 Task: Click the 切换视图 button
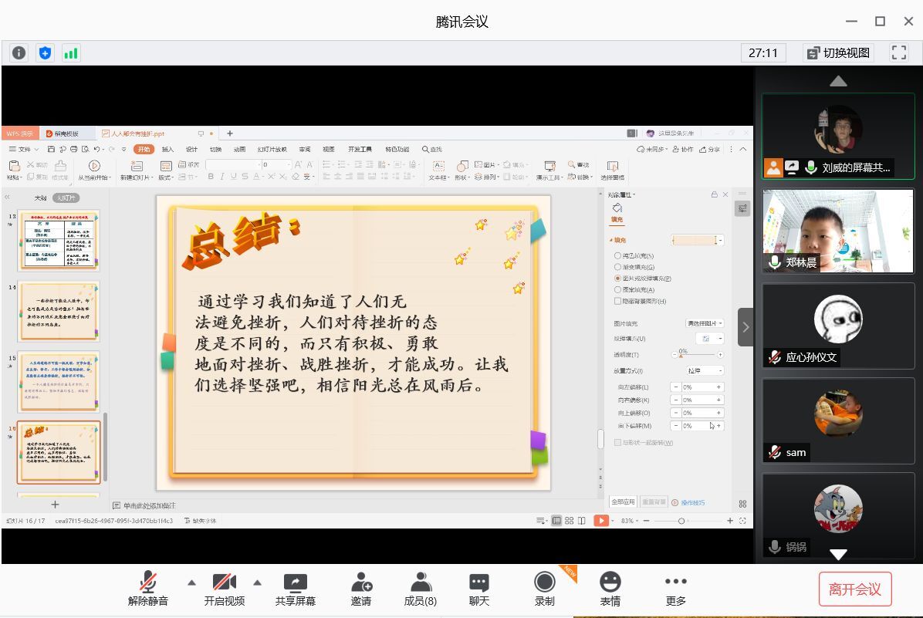coord(838,52)
